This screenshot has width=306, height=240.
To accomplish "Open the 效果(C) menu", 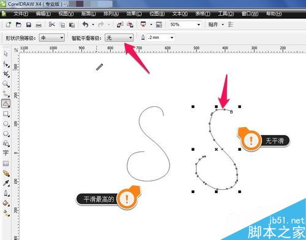I will [134, 14].
